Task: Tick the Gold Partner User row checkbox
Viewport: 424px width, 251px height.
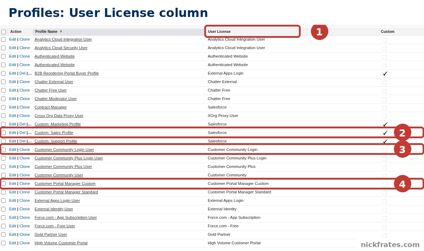Action: (x=3, y=235)
